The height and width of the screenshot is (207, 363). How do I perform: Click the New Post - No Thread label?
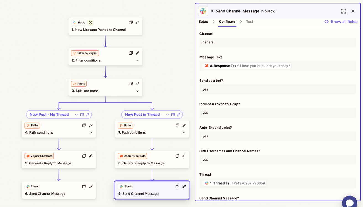49,115
